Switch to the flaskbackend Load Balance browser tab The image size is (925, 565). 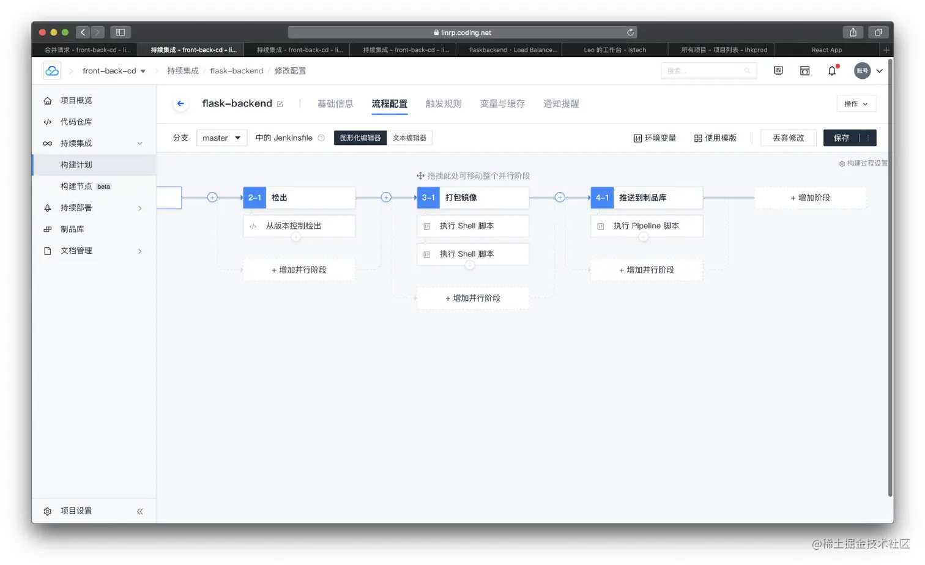click(x=513, y=50)
